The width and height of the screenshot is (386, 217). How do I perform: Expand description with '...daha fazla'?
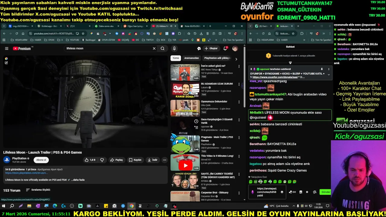point(78,180)
